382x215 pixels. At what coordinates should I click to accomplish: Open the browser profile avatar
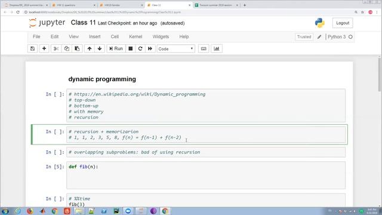[370, 12]
